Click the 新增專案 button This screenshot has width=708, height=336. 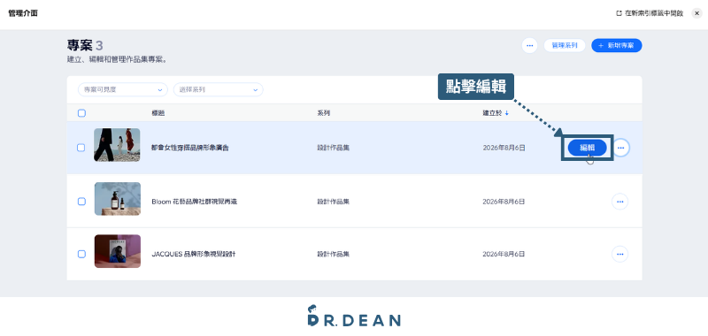[x=616, y=46]
